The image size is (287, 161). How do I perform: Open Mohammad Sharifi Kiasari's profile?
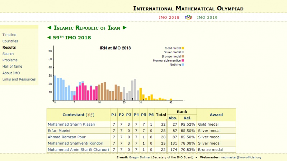pos(71,124)
